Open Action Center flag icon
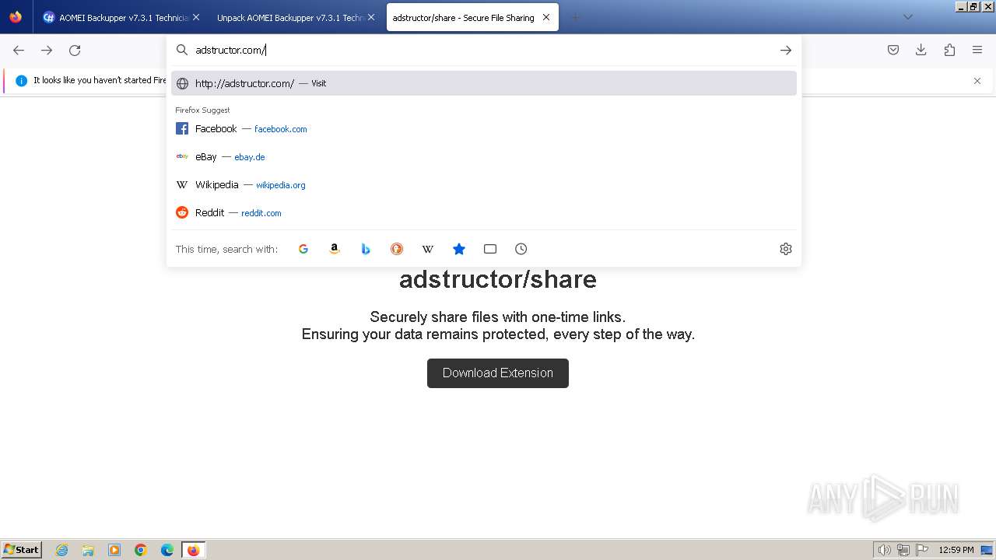The height and width of the screenshot is (560, 996). tap(922, 550)
